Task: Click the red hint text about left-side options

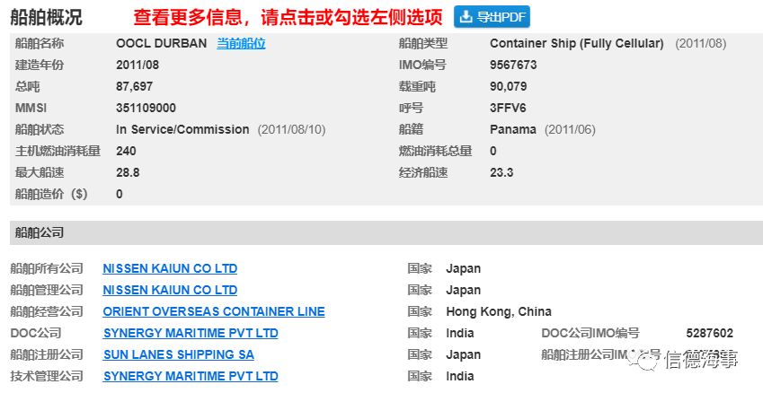Action: [288, 17]
